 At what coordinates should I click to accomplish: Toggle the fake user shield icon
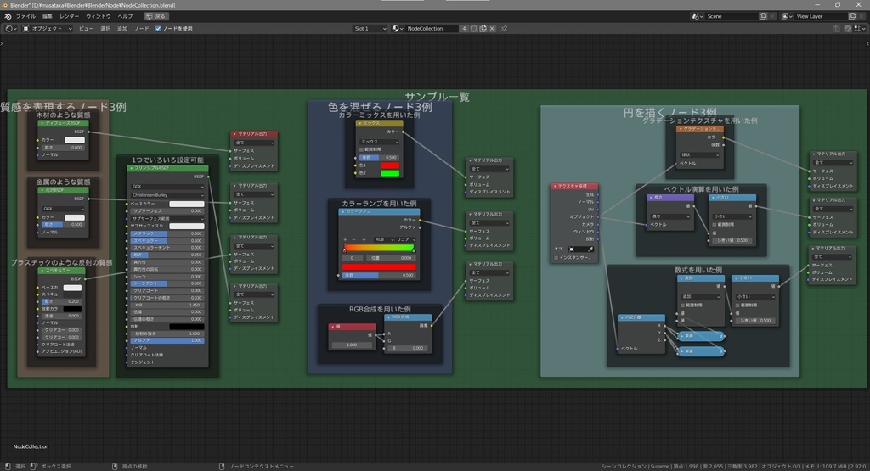[474, 28]
